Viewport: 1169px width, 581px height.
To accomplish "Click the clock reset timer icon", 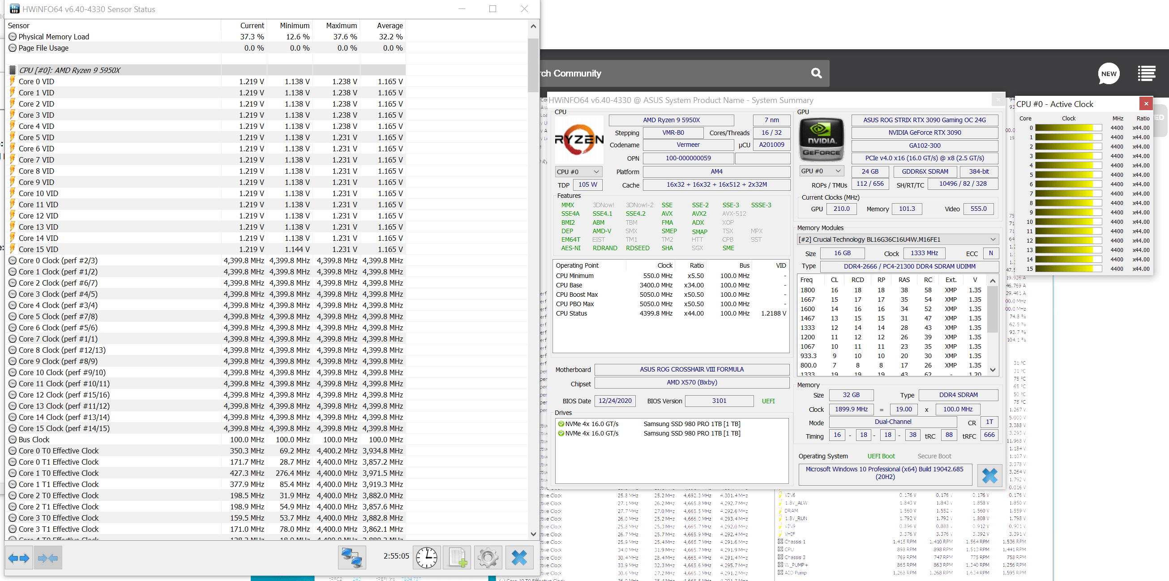I will pyautogui.click(x=427, y=557).
